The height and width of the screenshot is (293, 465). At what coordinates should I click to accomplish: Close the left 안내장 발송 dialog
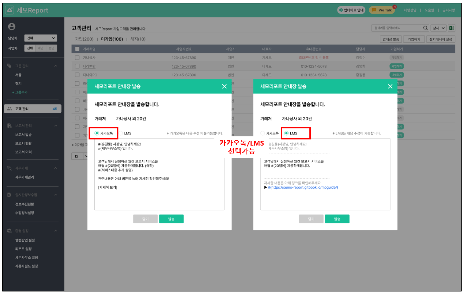(x=224, y=86)
